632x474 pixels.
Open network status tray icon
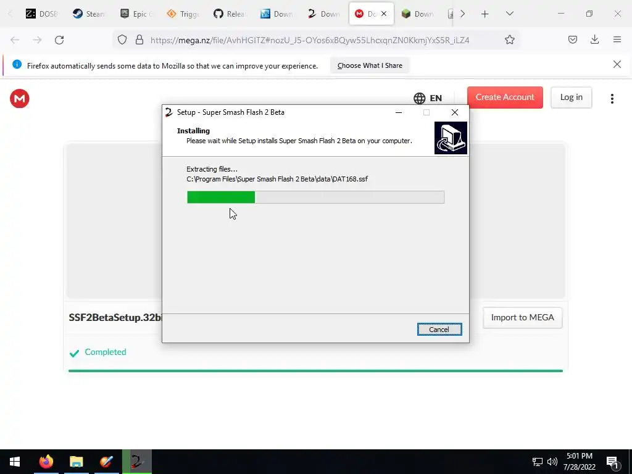tap(537, 462)
